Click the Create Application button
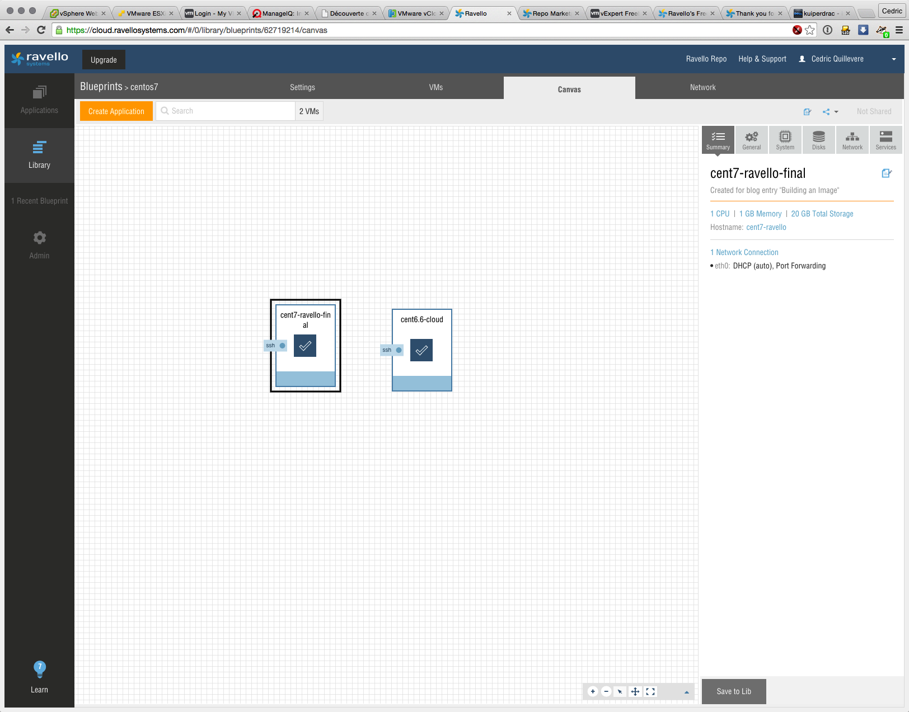 pyautogui.click(x=116, y=111)
